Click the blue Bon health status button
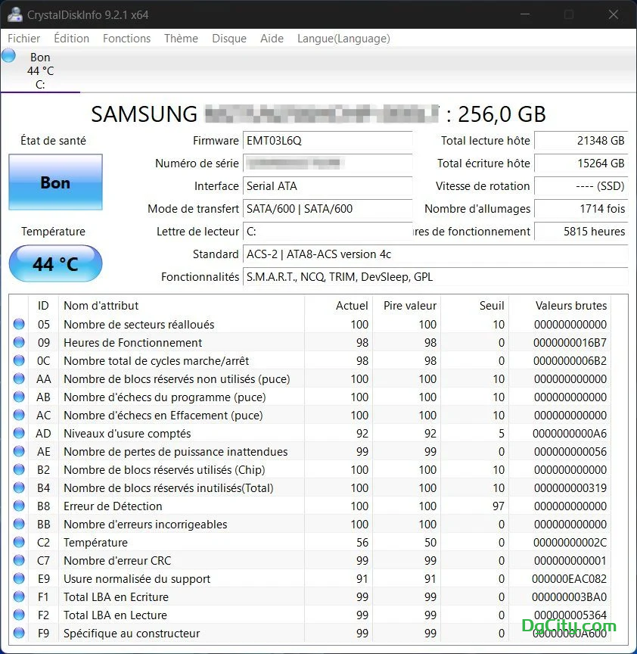The image size is (637, 654). point(55,182)
